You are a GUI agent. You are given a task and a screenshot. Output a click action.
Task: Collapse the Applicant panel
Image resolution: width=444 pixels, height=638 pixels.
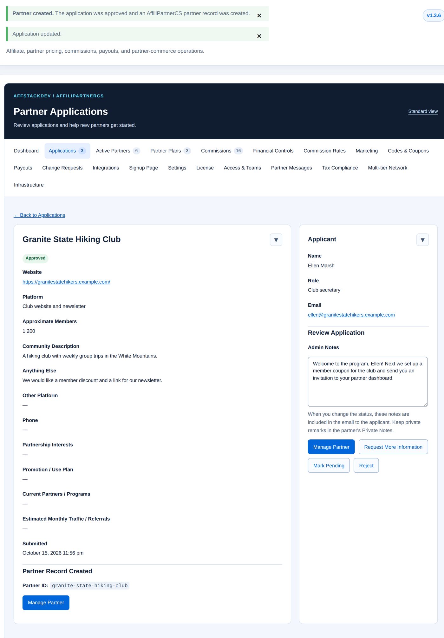point(422,240)
